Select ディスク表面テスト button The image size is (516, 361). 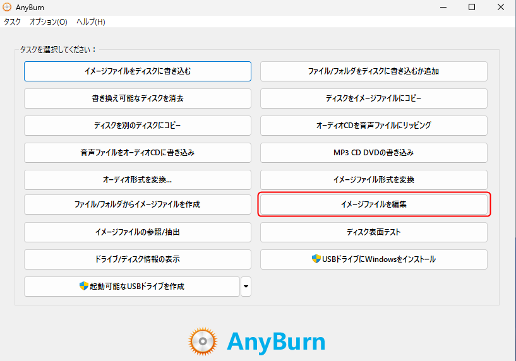(373, 232)
